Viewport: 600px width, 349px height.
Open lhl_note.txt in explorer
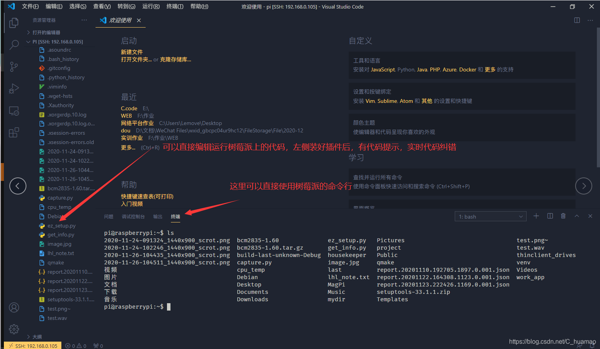pos(60,253)
